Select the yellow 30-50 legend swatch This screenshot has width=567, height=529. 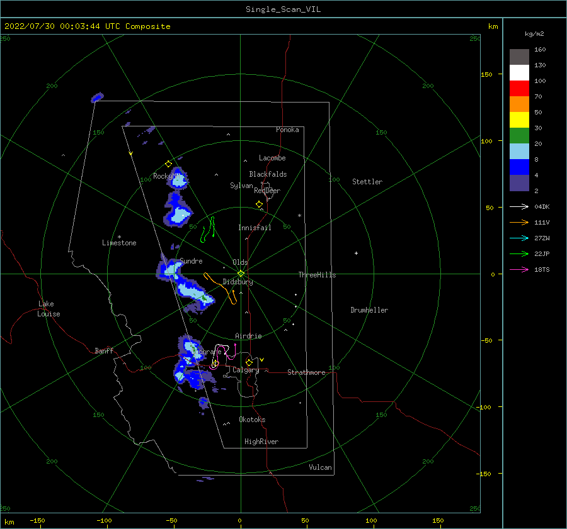click(x=519, y=120)
